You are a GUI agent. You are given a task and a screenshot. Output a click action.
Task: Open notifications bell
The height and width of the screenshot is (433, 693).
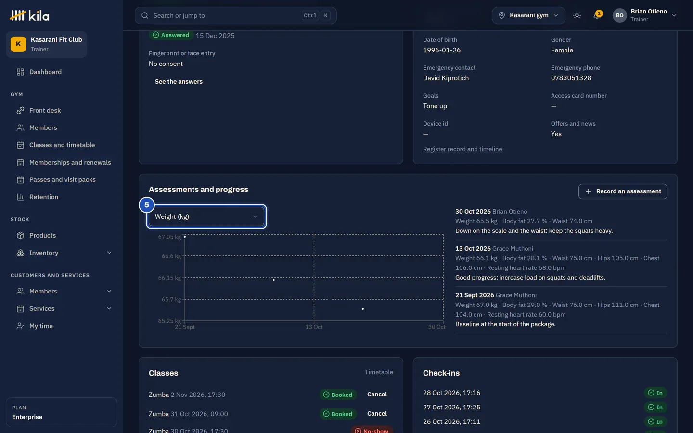[597, 15]
